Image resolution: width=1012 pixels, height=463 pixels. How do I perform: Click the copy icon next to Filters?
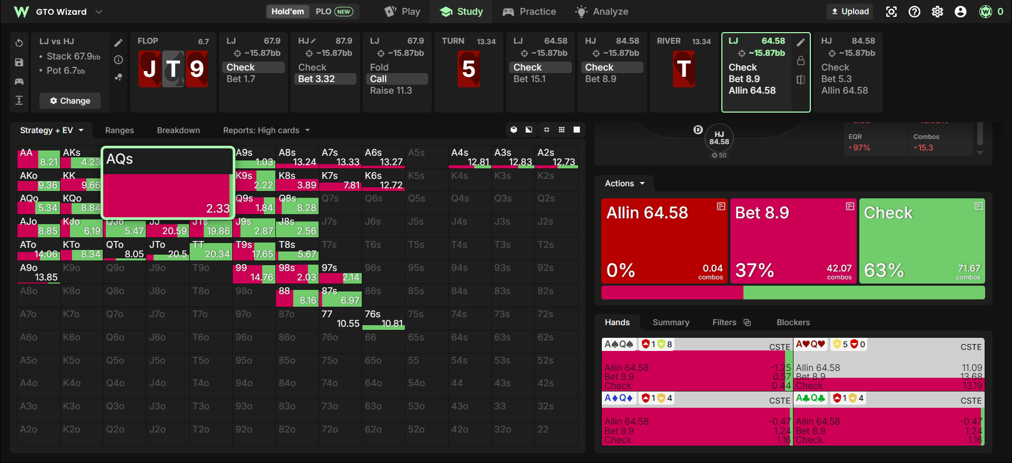click(x=747, y=323)
